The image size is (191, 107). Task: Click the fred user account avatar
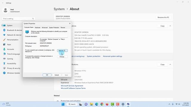(x=5, y=10)
